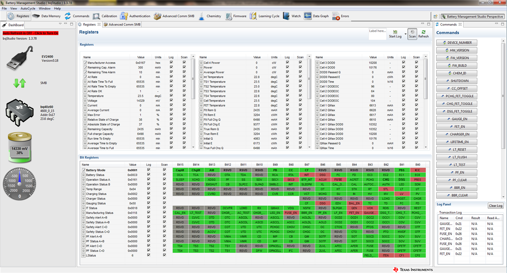This screenshot has height=273, width=507.
Task: Click the Open Perspective icon
Action: tap(436, 16)
